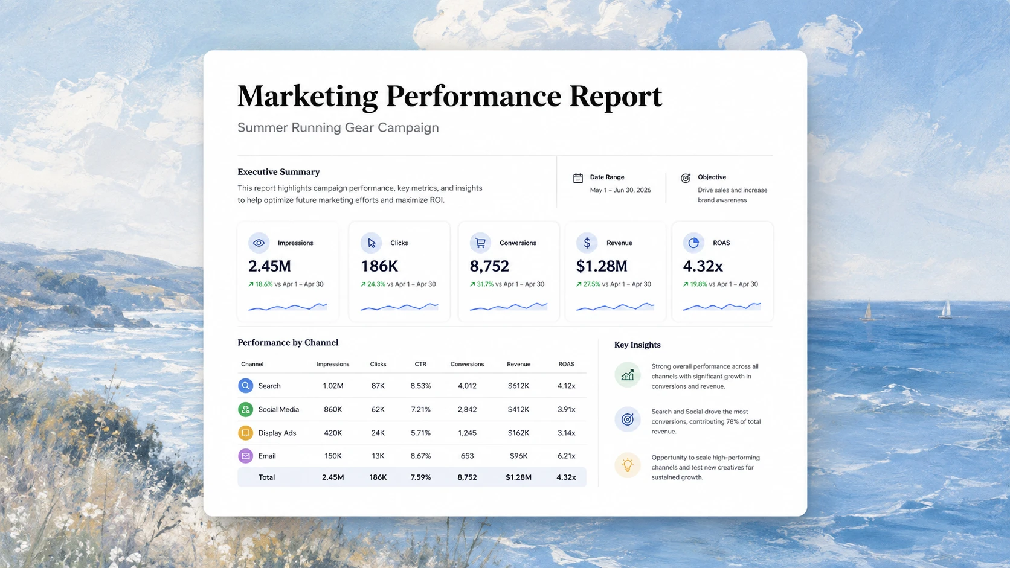The height and width of the screenshot is (568, 1010).
Task: Click the Search channel magnifier icon
Action: click(245, 386)
